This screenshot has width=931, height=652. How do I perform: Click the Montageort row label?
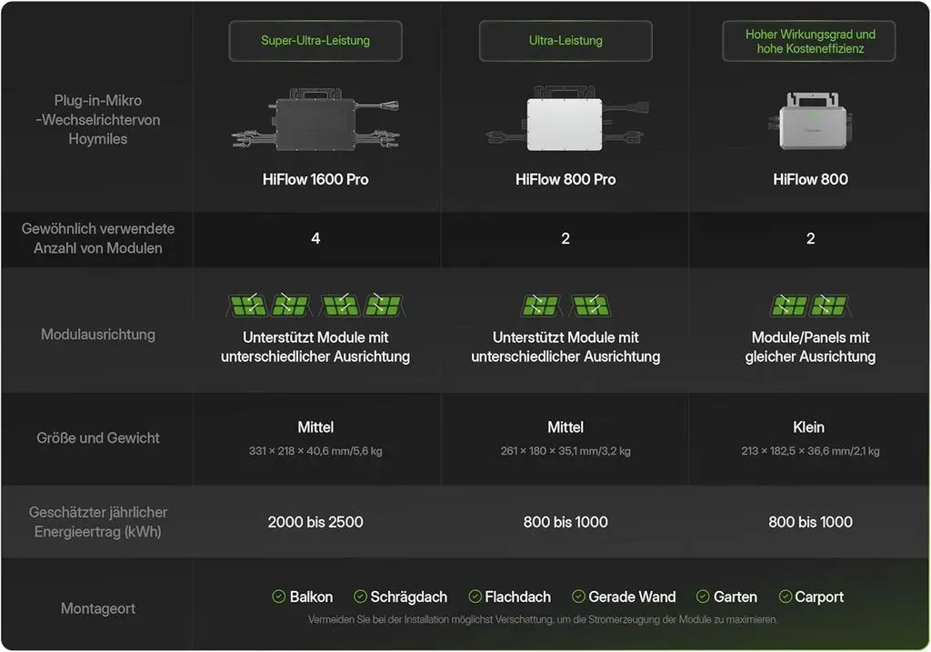pyautogui.click(x=98, y=608)
